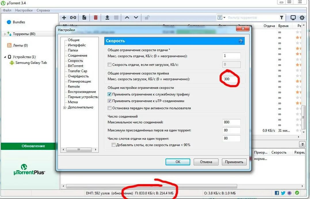Click the Remote monitor icon in toolbar

tap(293, 18)
